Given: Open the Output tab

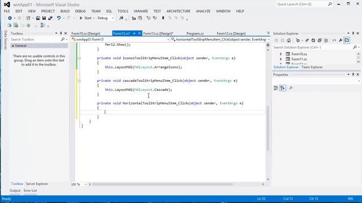Looking at the screenshot, I should [15, 191].
